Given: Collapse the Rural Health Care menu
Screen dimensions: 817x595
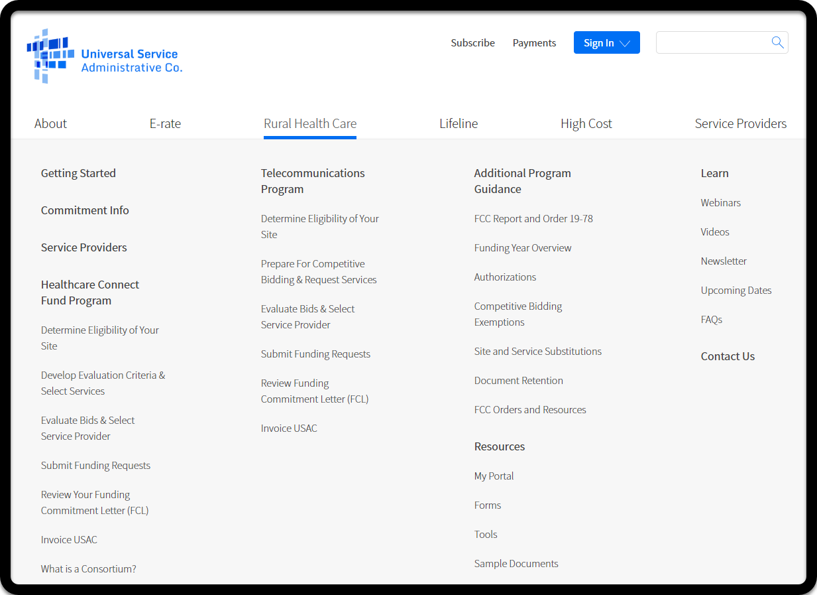Looking at the screenshot, I should click(309, 124).
